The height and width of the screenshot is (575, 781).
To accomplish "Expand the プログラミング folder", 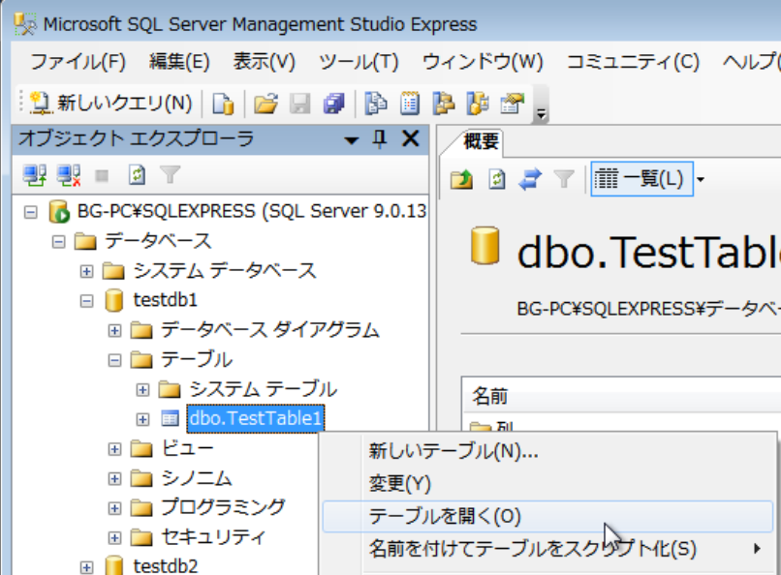I will pyautogui.click(x=114, y=508).
